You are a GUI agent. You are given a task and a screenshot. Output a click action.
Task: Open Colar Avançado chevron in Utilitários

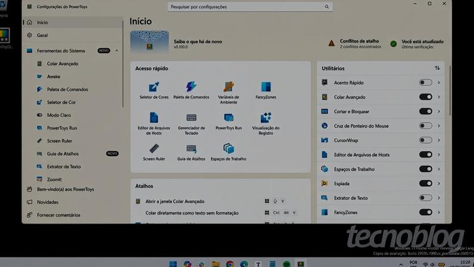(x=439, y=97)
